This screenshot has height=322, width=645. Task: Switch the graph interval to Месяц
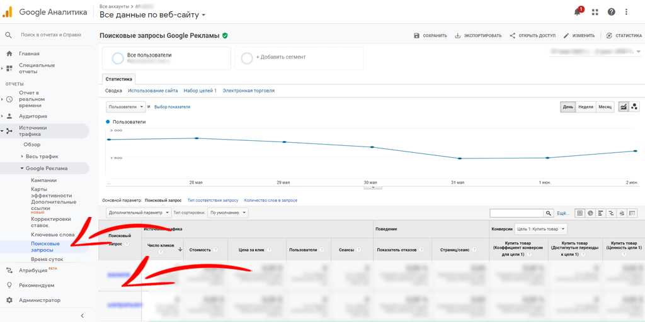pyautogui.click(x=605, y=107)
